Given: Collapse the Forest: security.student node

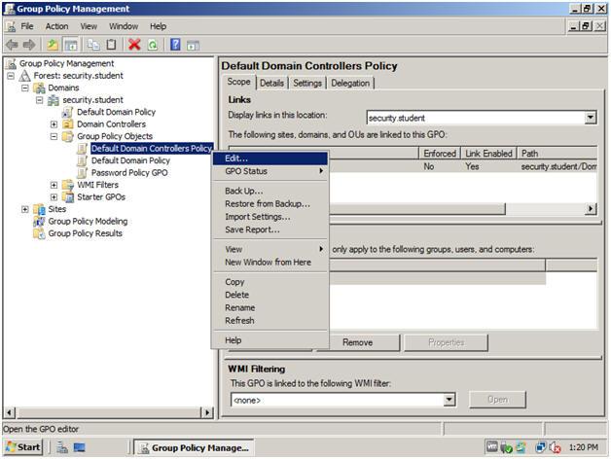Looking at the screenshot, I should [x=11, y=75].
